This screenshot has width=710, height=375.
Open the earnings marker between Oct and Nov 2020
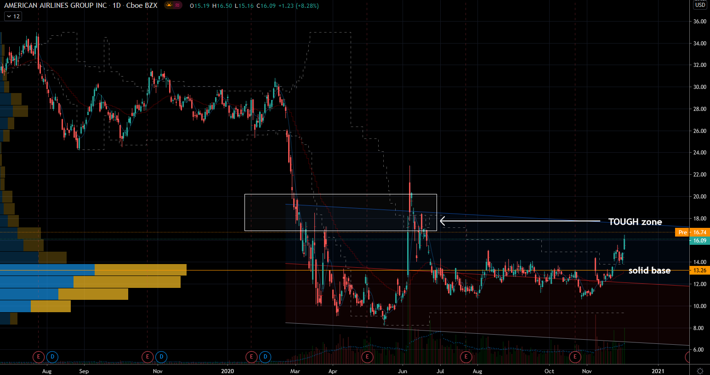pyautogui.click(x=575, y=356)
